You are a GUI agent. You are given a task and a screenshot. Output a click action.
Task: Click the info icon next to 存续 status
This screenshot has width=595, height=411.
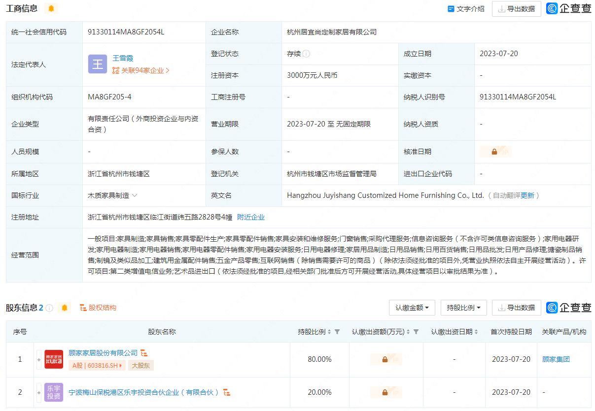click(307, 54)
